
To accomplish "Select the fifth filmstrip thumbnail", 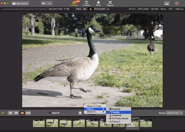I will (92, 123).
